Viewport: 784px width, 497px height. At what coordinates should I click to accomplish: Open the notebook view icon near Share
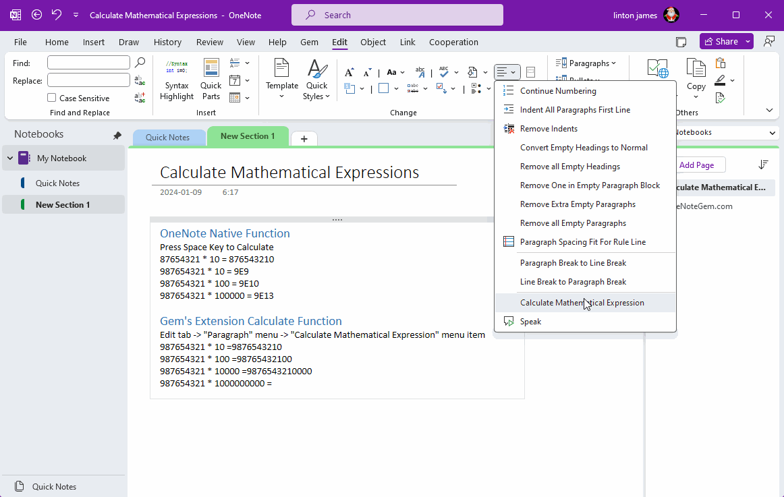tap(681, 42)
